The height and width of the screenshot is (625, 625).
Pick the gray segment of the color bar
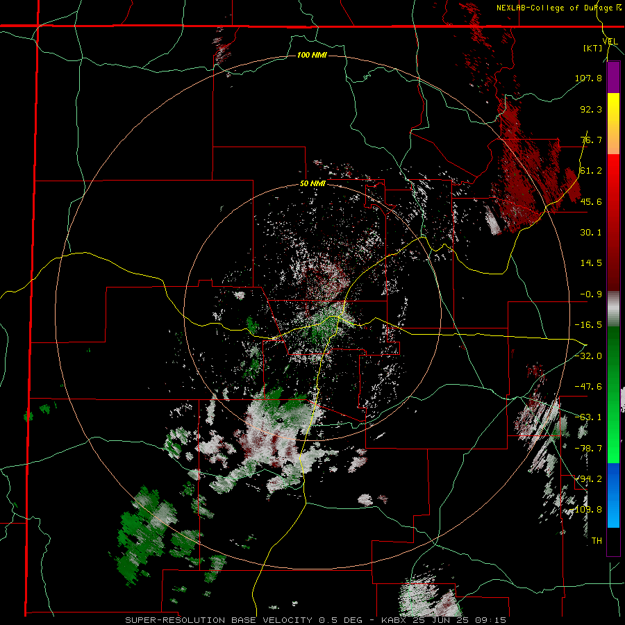pyautogui.click(x=613, y=309)
